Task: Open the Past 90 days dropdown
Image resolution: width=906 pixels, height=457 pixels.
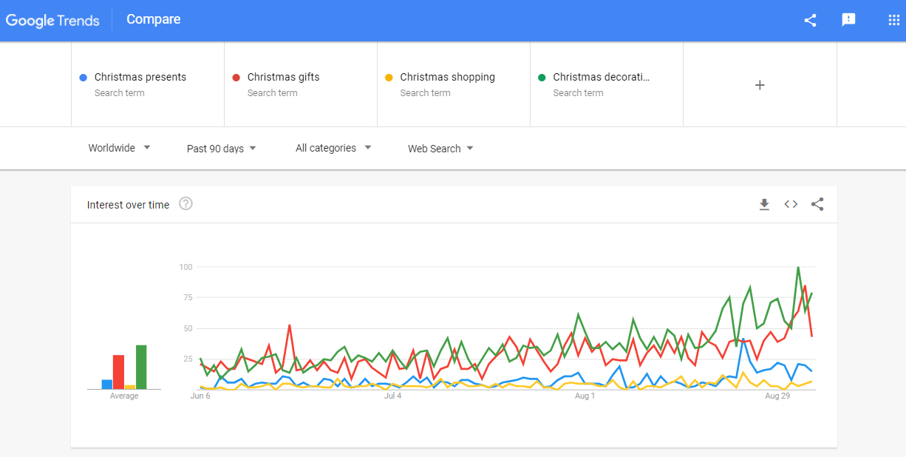Action: pyautogui.click(x=222, y=149)
